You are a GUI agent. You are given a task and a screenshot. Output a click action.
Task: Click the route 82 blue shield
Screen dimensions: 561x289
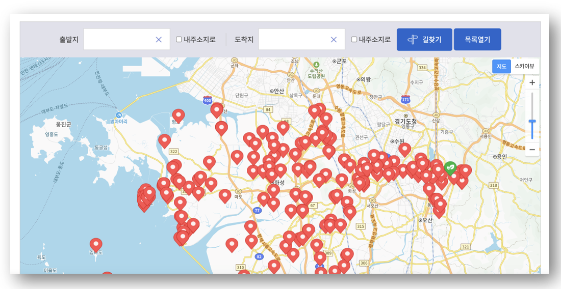tap(259, 256)
